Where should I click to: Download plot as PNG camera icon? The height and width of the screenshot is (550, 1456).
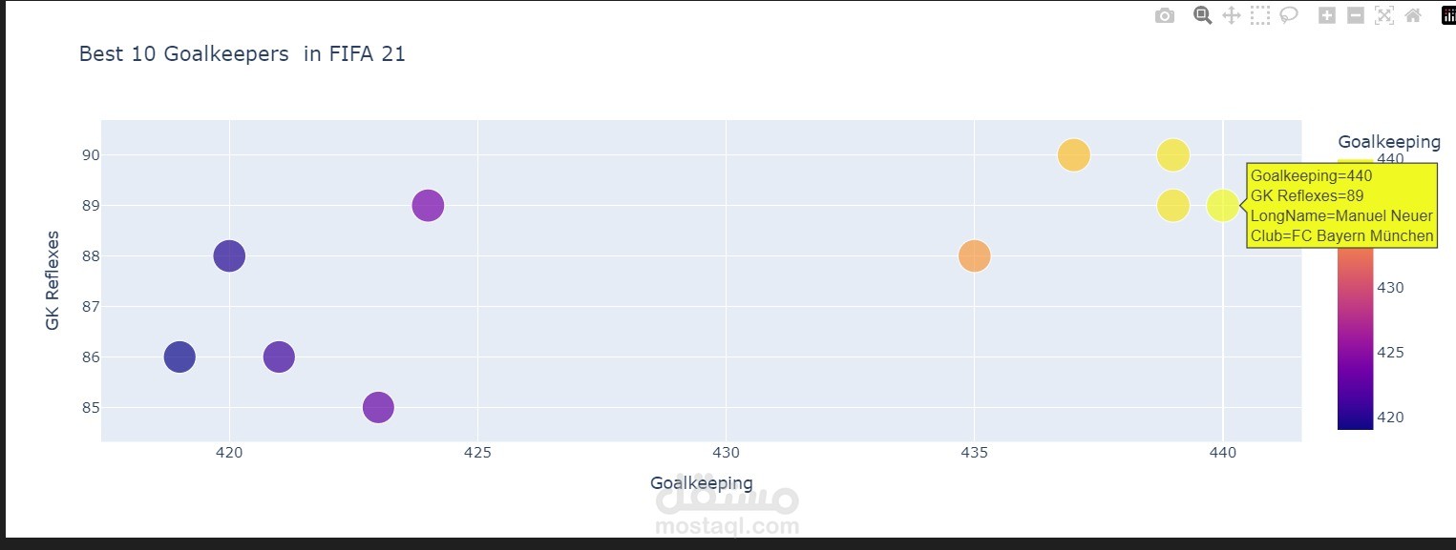[1164, 15]
